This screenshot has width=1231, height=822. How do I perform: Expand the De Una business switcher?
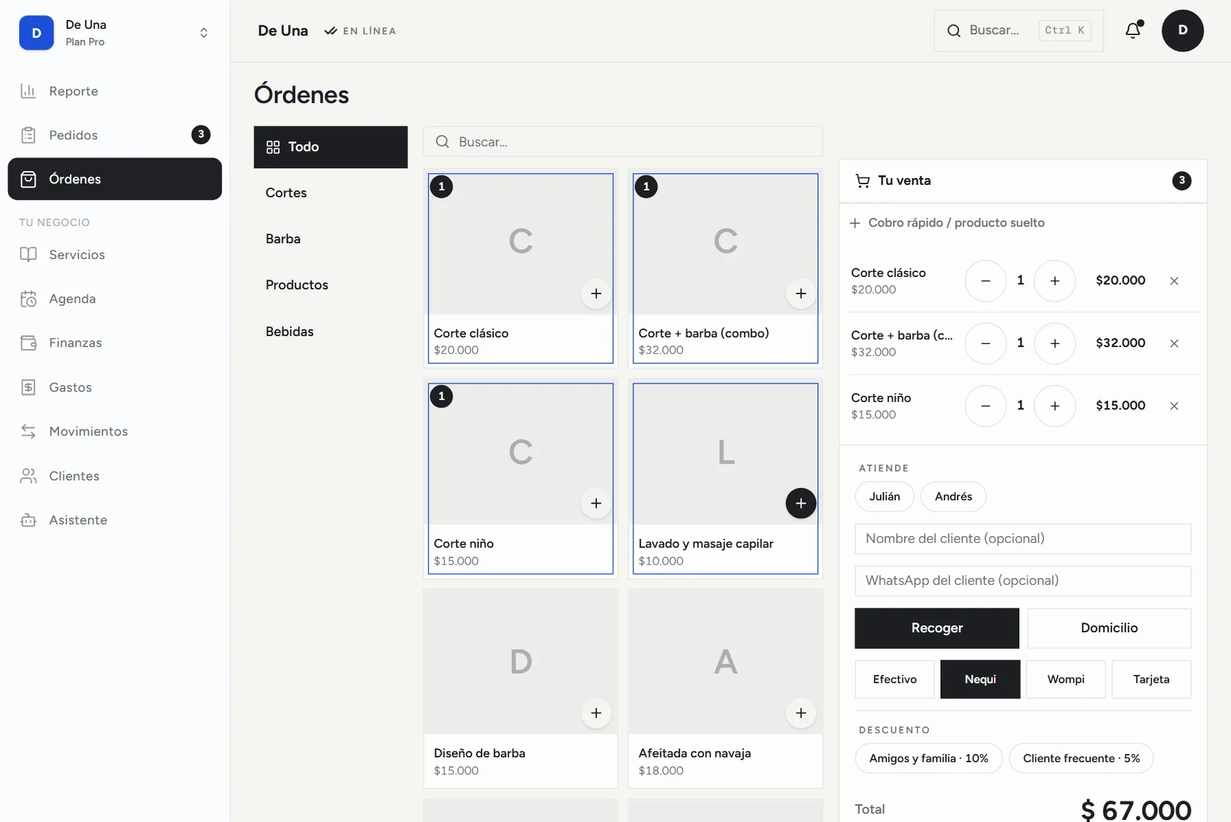203,32
